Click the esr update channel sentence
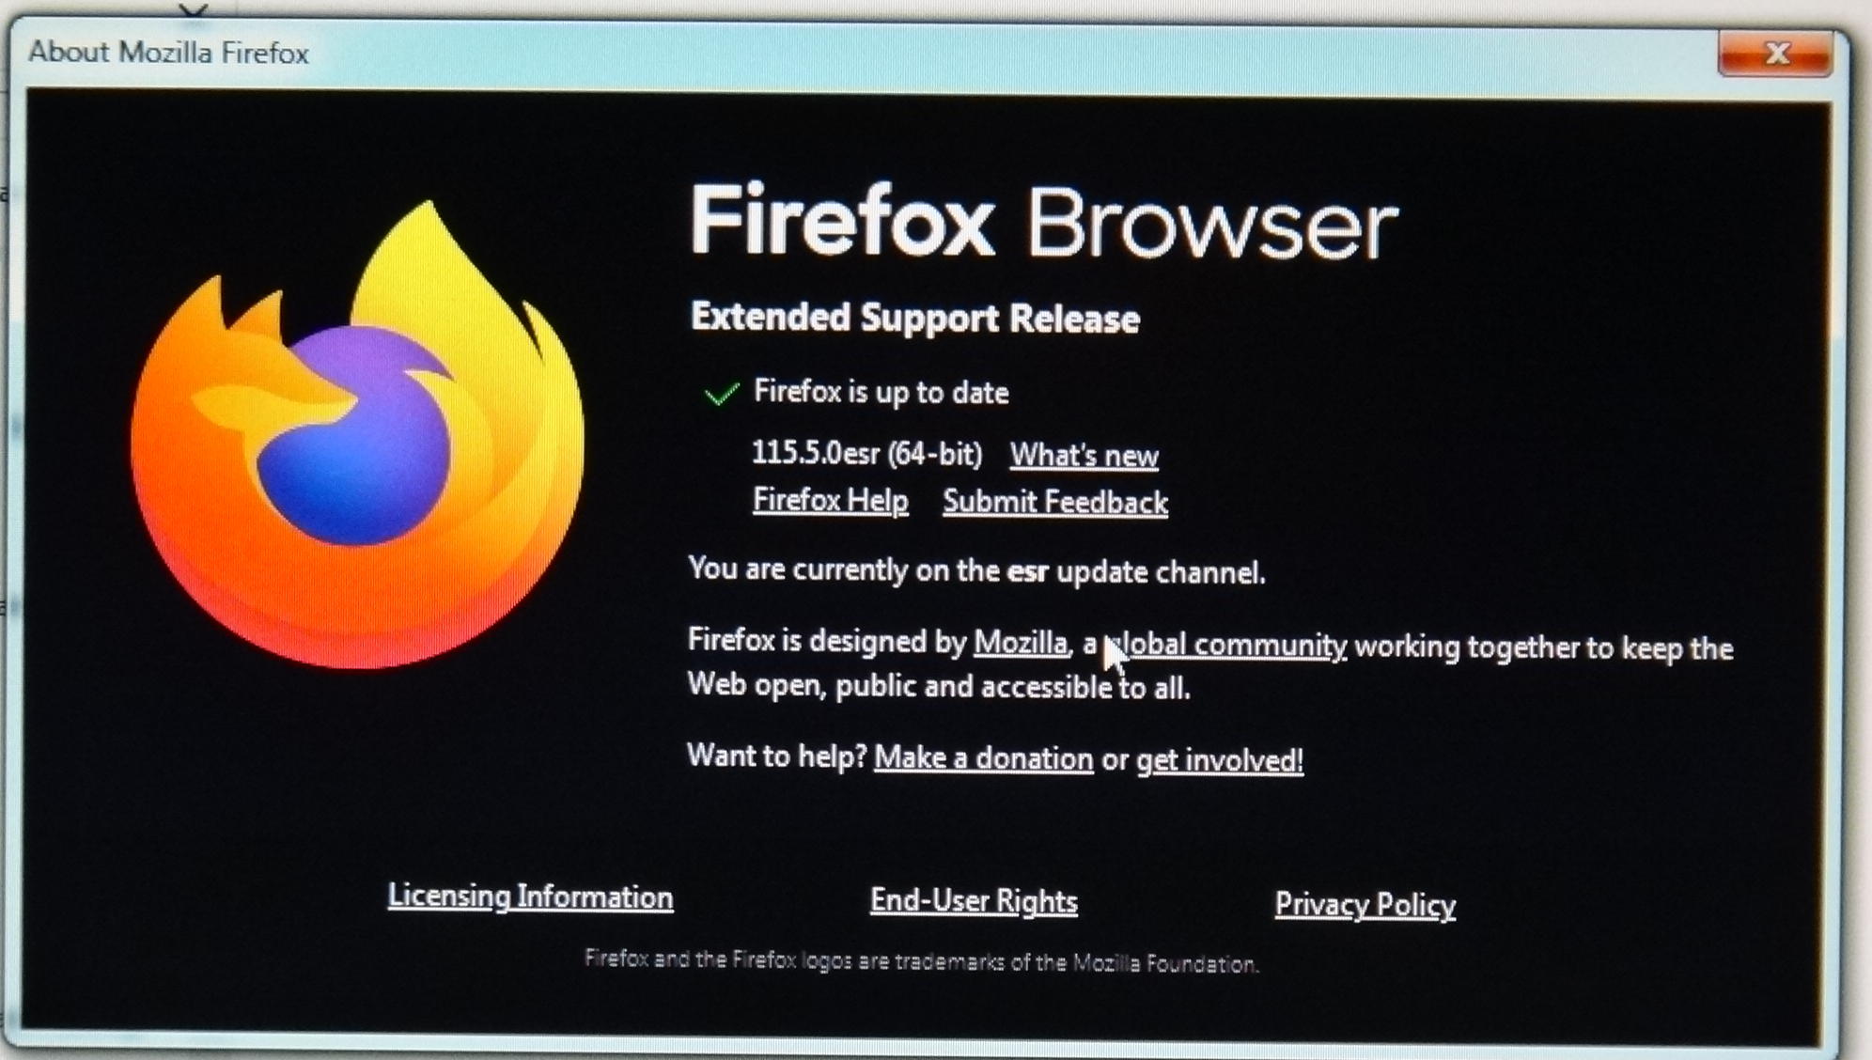Viewport: 1872px width, 1060px height. click(976, 570)
